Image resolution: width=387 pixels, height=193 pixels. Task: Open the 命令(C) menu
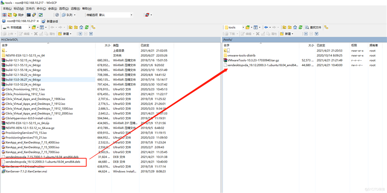click(41, 9)
